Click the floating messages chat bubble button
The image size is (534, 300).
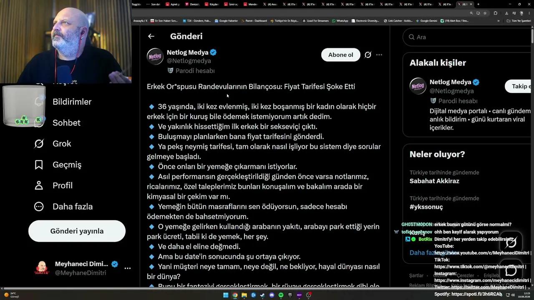(511, 270)
